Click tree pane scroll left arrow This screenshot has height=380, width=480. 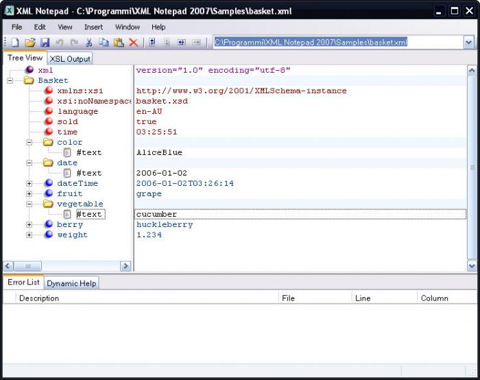pyautogui.click(x=8, y=265)
